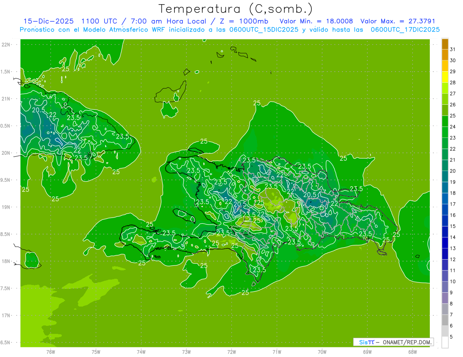Click the blue colorbar swatch between 16 and 17
The image size is (463, 357).
(x=445, y=210)
